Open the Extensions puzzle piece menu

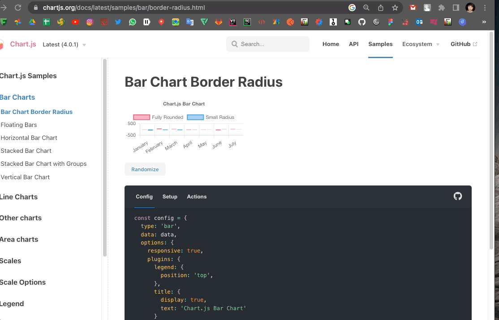(442, 8)
